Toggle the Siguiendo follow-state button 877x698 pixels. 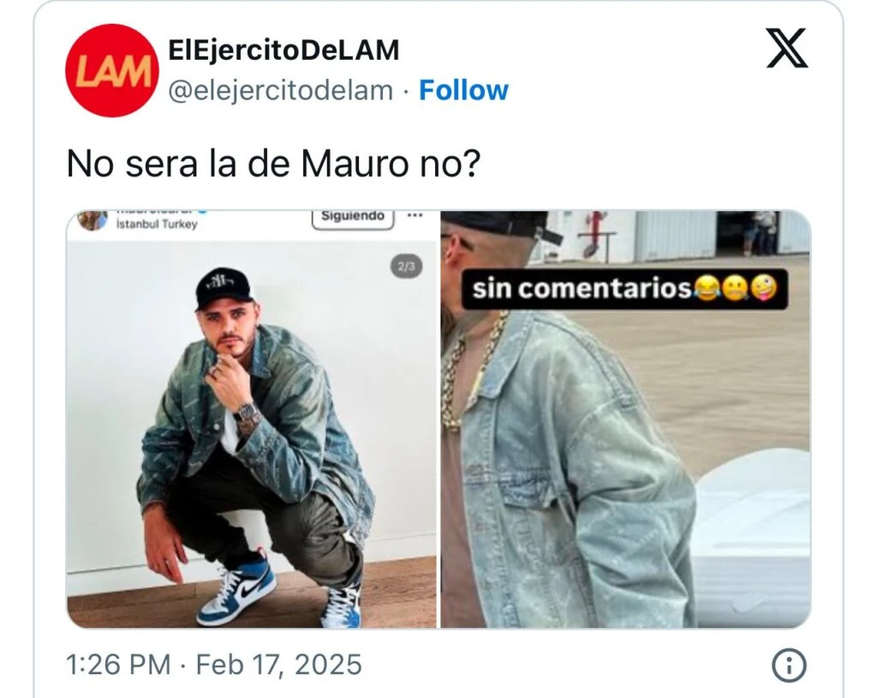pyautogui.click(x=353, y=218)
